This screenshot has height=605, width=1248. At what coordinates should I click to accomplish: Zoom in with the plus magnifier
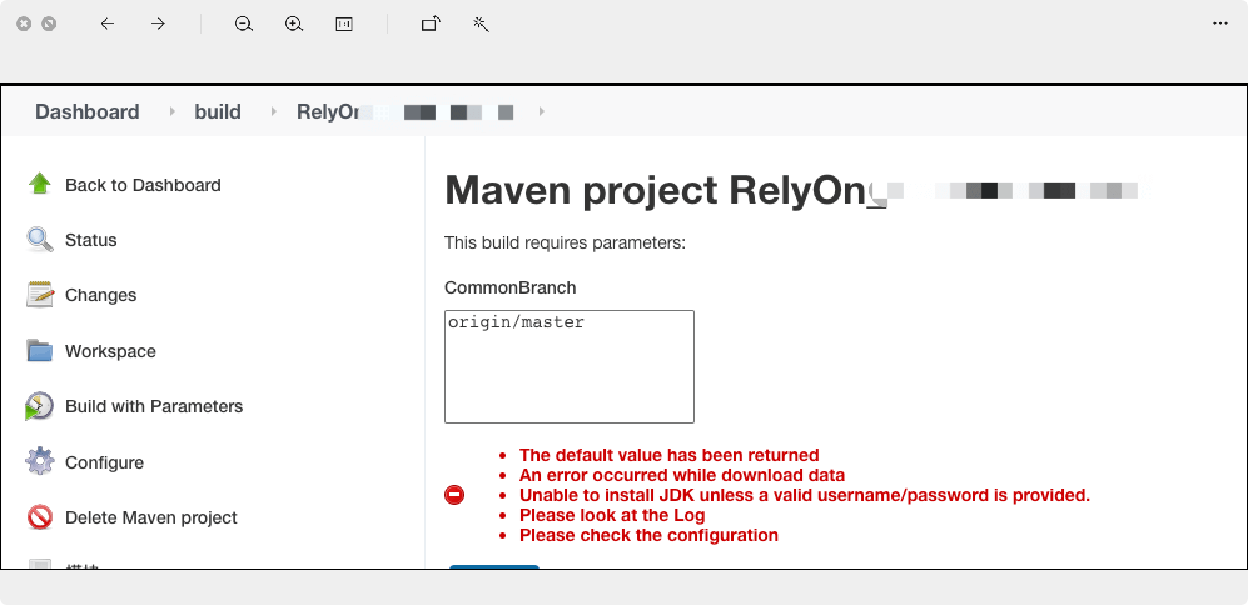coord(294,24)
